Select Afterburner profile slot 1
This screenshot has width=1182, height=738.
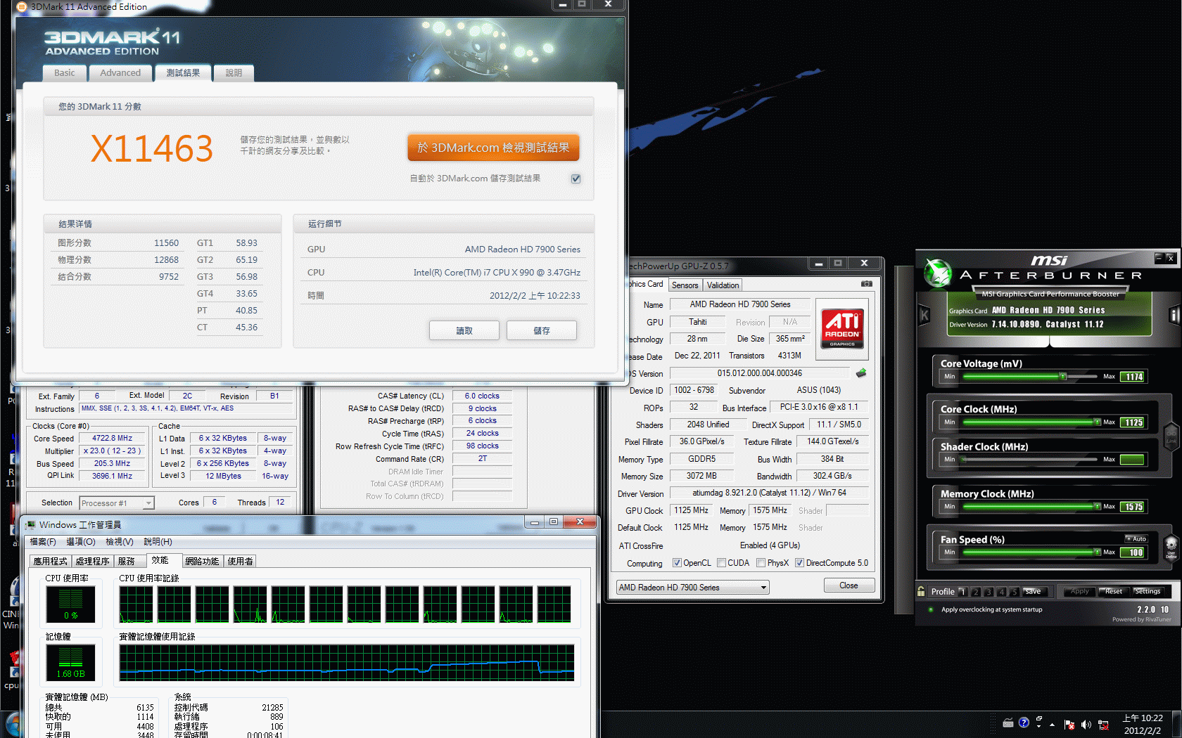click(x=962, y=592)
